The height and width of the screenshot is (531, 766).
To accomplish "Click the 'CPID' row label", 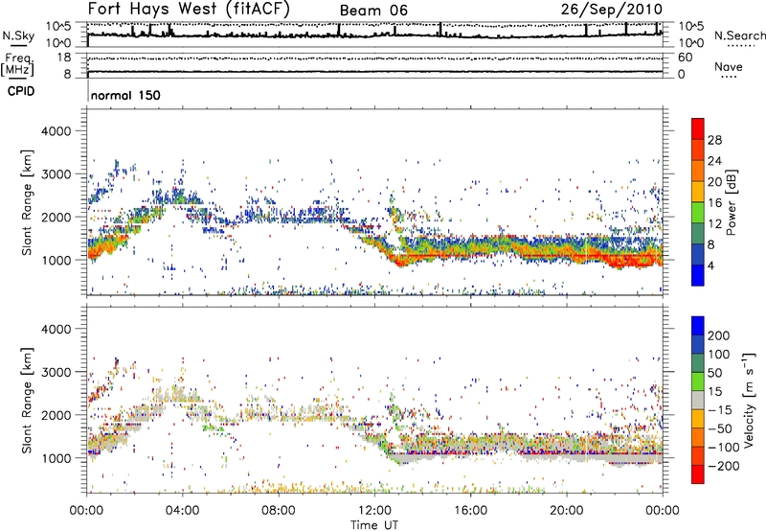I will click(21, 91).
